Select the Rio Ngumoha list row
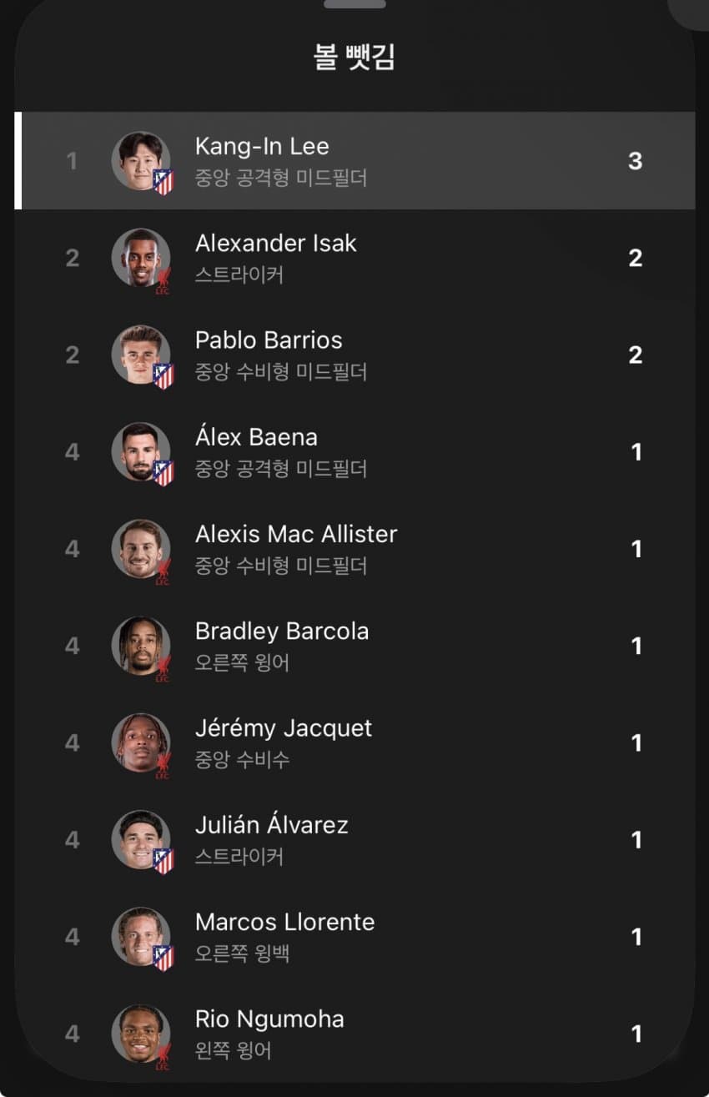Image resolution: width=709 pixels, height=1097 pixels. point(354,1034)
